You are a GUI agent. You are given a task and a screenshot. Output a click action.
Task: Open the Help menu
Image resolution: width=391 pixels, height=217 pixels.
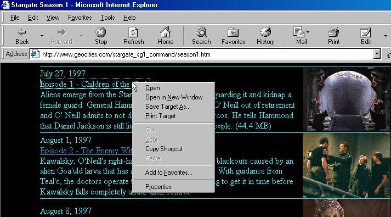point(129,18)
